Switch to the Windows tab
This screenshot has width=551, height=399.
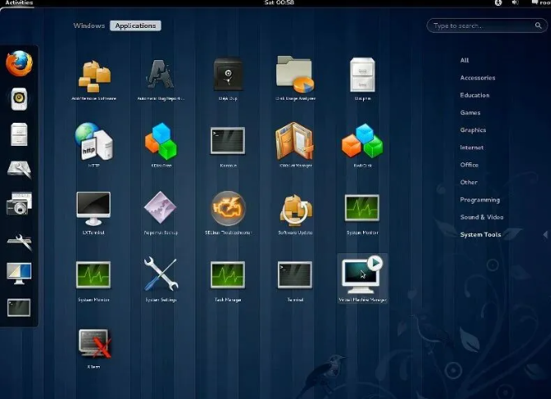click(x=89, y=26)
